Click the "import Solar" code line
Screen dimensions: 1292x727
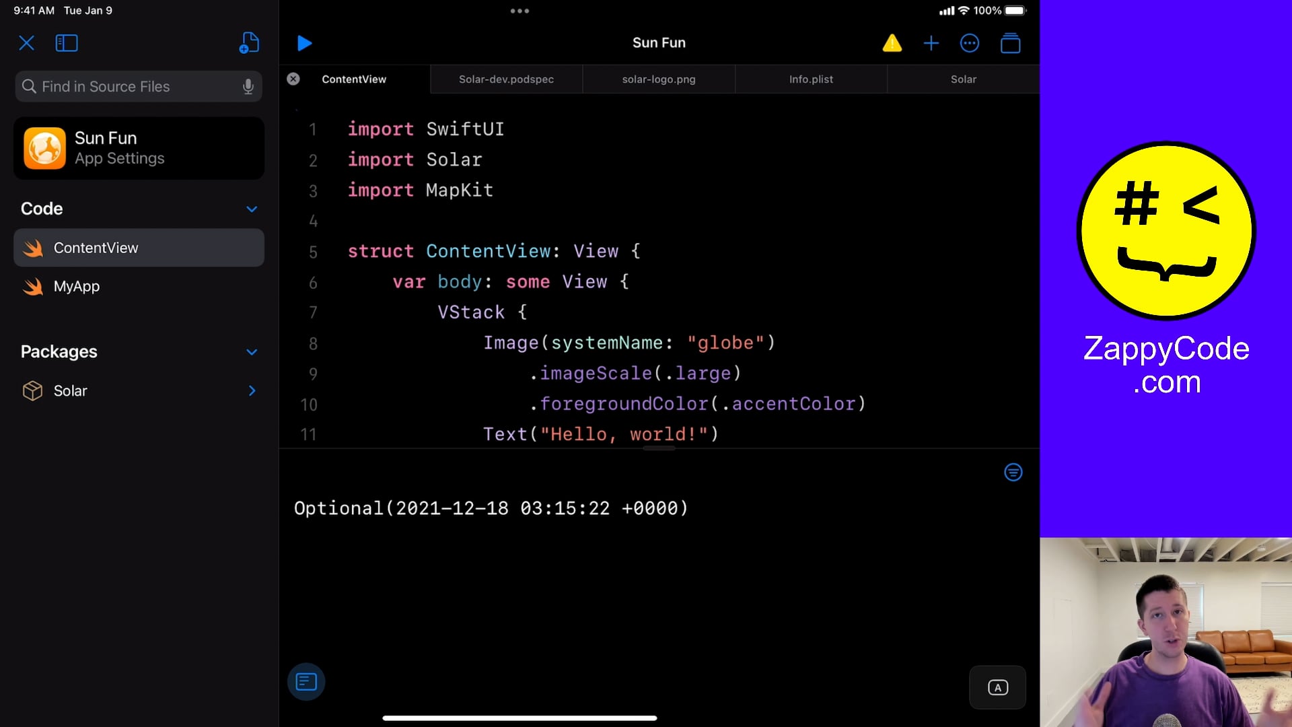pos(415,160)
